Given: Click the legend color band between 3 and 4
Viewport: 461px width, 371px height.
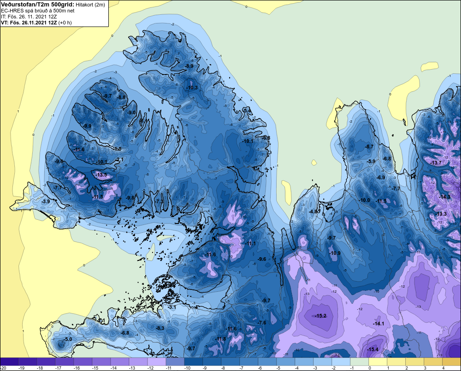Looking at the screenshot, I should tap(433, 361).
